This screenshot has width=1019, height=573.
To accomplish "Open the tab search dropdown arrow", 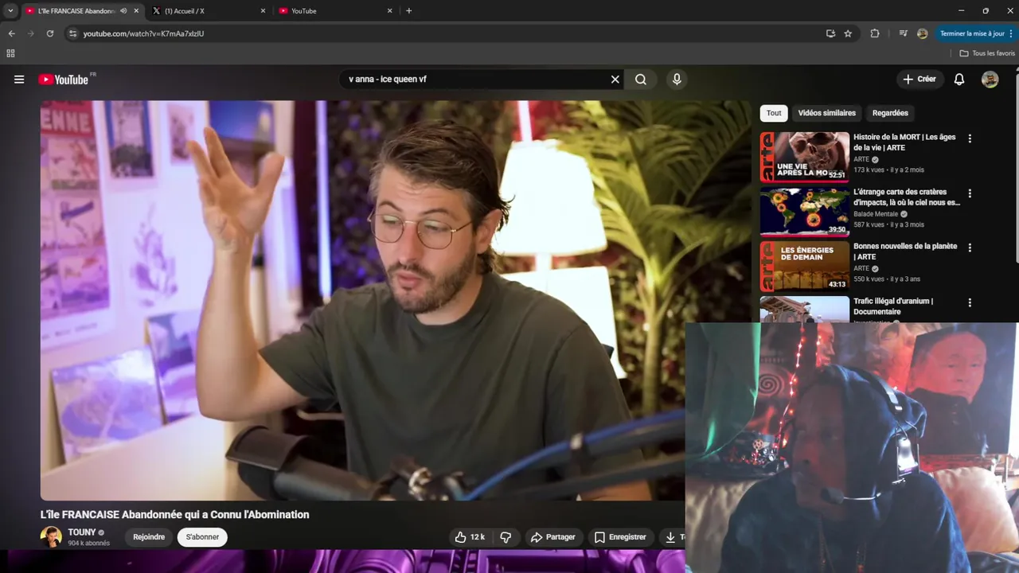I will [10, 11].
